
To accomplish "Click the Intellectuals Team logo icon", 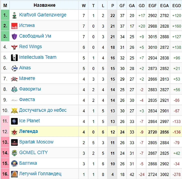I will tap(14, 58).
